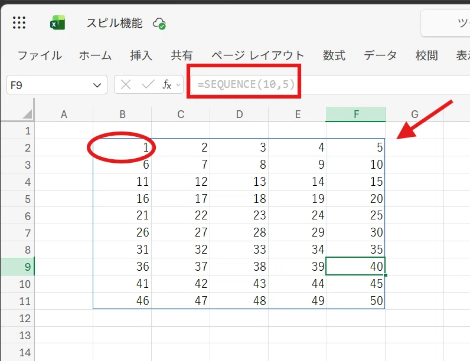Select row 1 header
Viewport: 470px width, 361px height.
[x=18, y=131]
